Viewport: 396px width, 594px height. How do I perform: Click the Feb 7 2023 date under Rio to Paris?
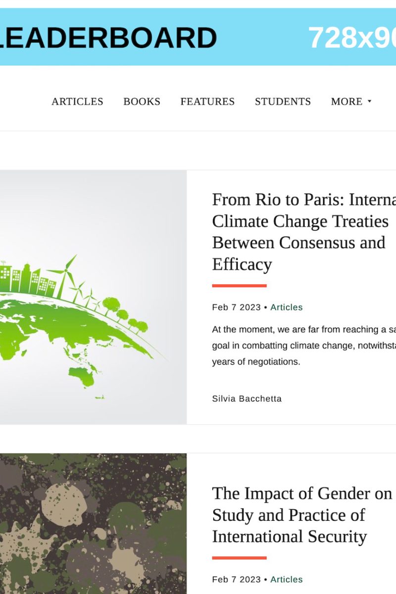click(236, 307)
